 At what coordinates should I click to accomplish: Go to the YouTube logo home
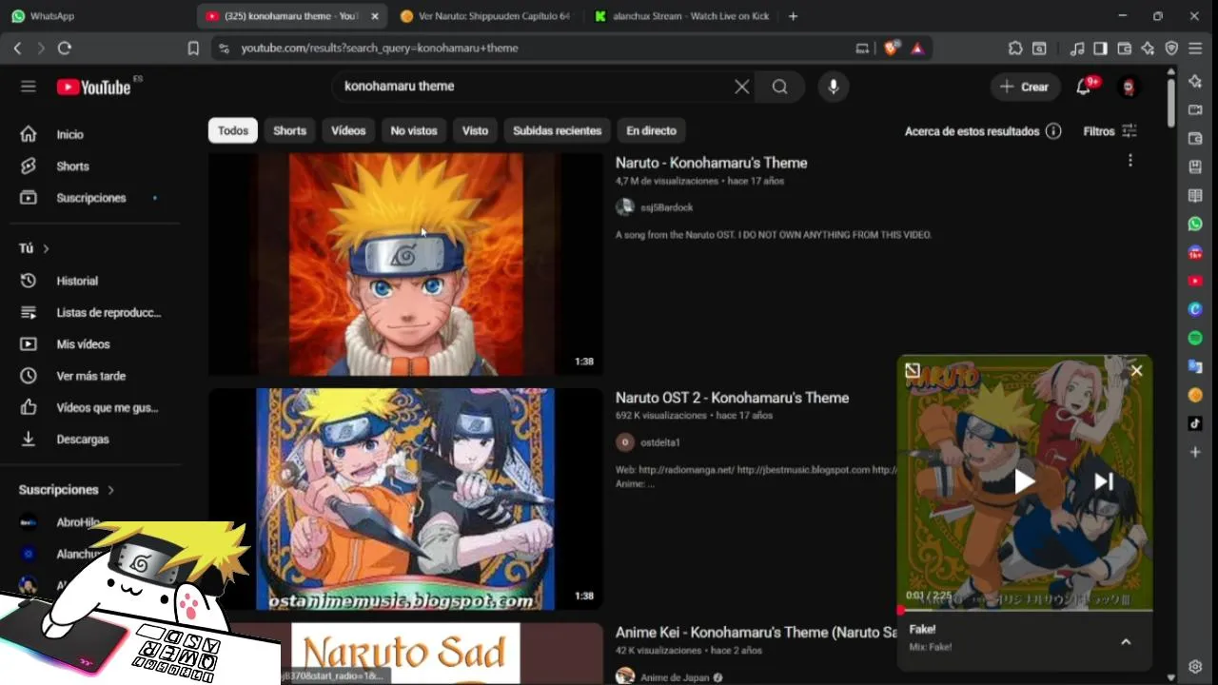click(93, 87)
